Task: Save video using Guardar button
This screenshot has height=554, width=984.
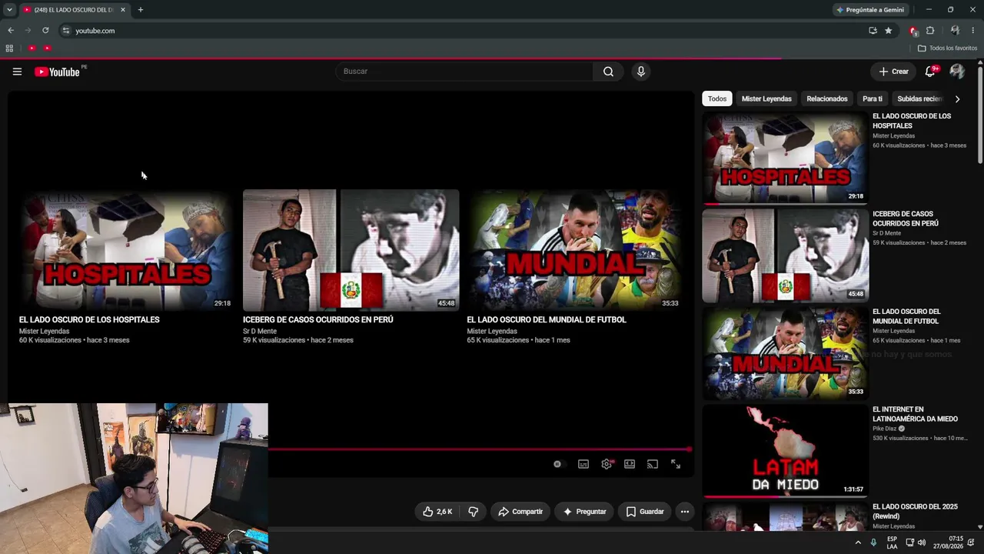Action: click(x=645, y=512)
